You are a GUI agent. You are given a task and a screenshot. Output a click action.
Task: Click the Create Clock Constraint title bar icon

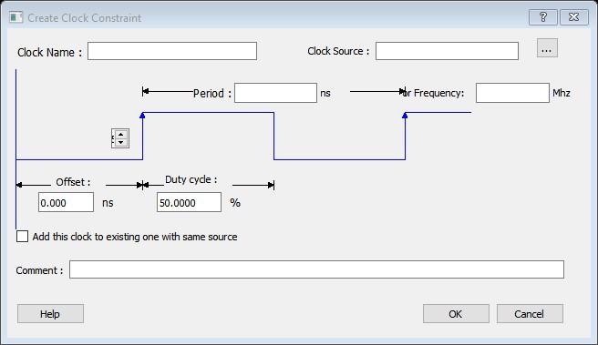tap(16, 17)
